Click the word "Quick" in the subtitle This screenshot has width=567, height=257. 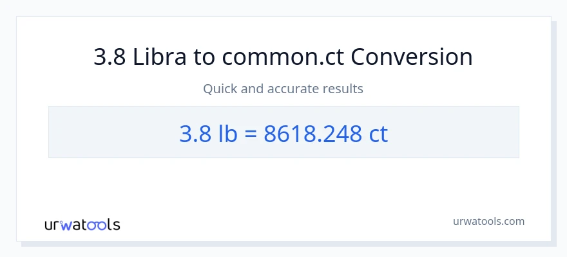220,89
